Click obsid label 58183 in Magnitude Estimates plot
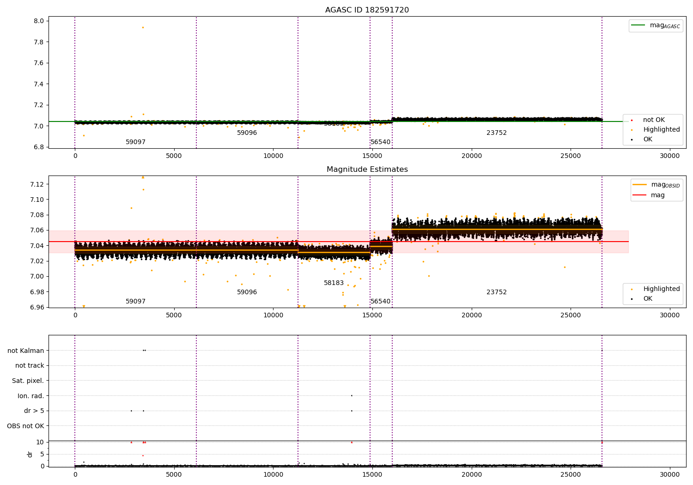The image size is (693, 485). (x=334, y=283)
